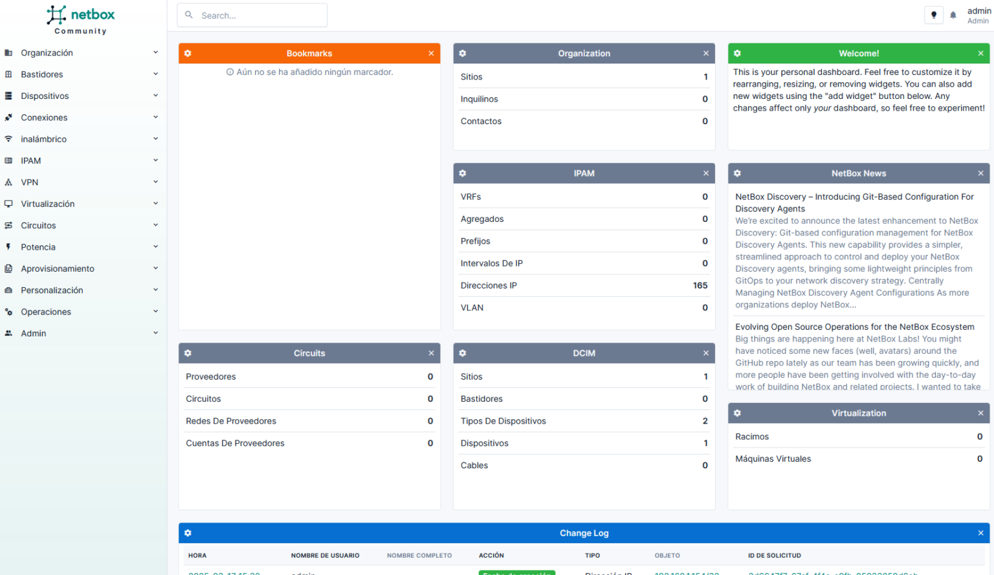The width and height of the screenshot is (994, 575).
Task: Open the admin user menu
Action: coord(978,16)
